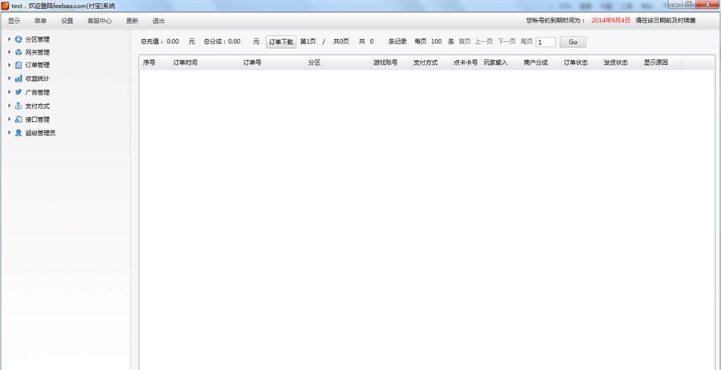Go to 首页 first page link
The height and width of the screenshot is (370, 721).
(465, 42)
